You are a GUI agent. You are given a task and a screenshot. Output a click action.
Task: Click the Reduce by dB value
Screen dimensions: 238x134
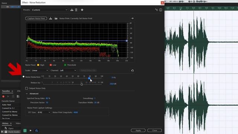pos(113,84)
